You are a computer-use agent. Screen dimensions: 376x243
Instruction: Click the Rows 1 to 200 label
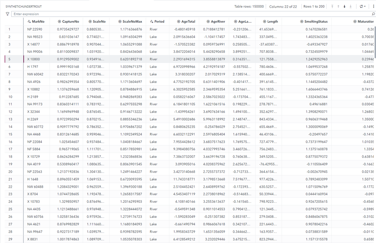click(314, 6)
